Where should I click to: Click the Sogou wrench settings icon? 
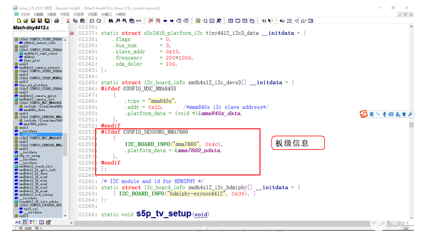(410, 114)
